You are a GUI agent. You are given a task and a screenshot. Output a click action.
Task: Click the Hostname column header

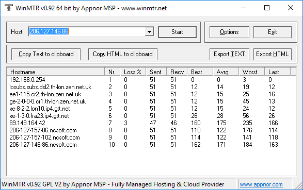coord(56,72)
